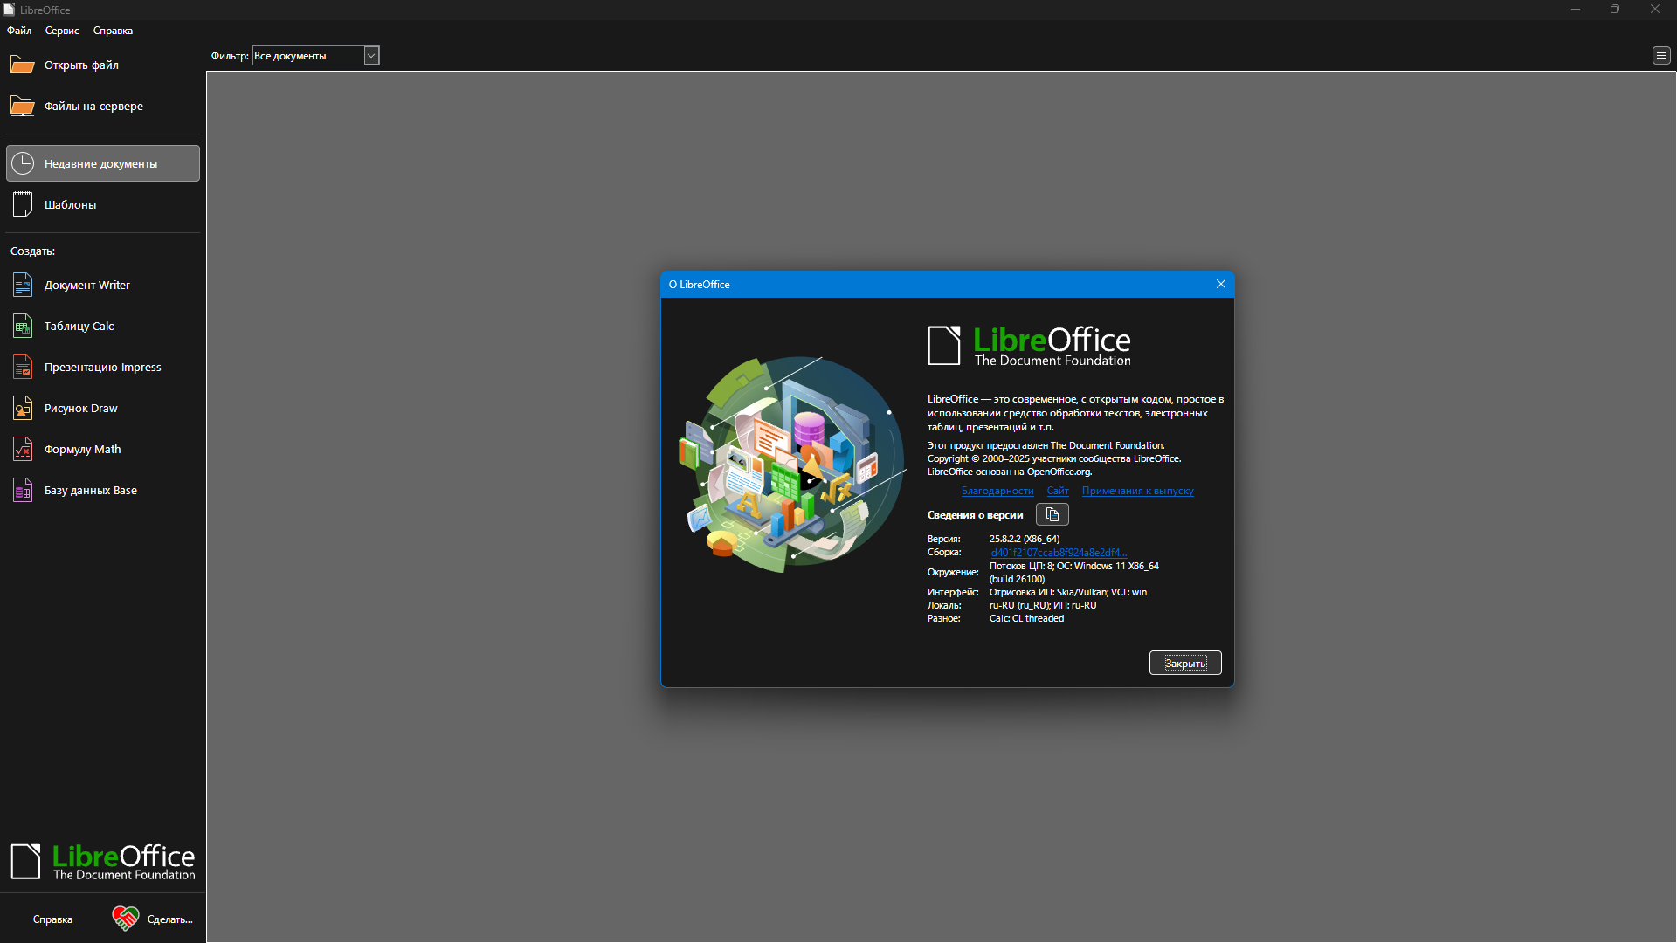Create a new Base database
Viewport: 1677px width, 943px height.
coord(90,491)
